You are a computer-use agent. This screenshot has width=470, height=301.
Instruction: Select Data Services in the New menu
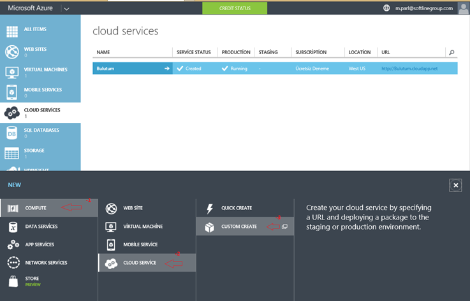[x=49, y=227]
